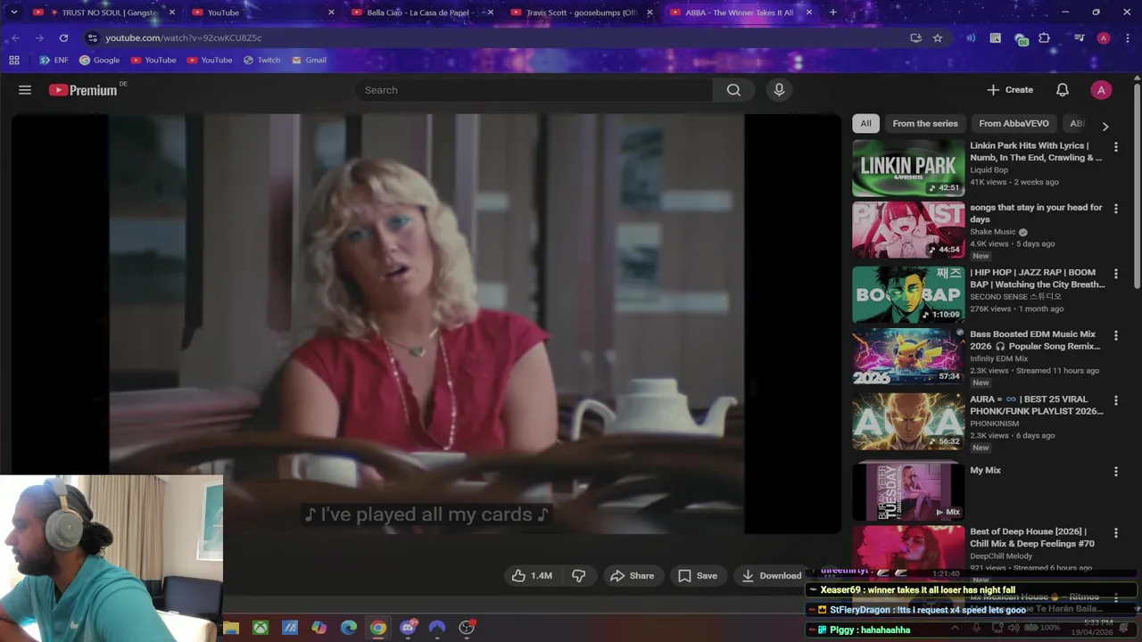This screenshot has width=1142, height=642.
Task: Open the YouTube account avatar menu
Action: coord(1101,90)
